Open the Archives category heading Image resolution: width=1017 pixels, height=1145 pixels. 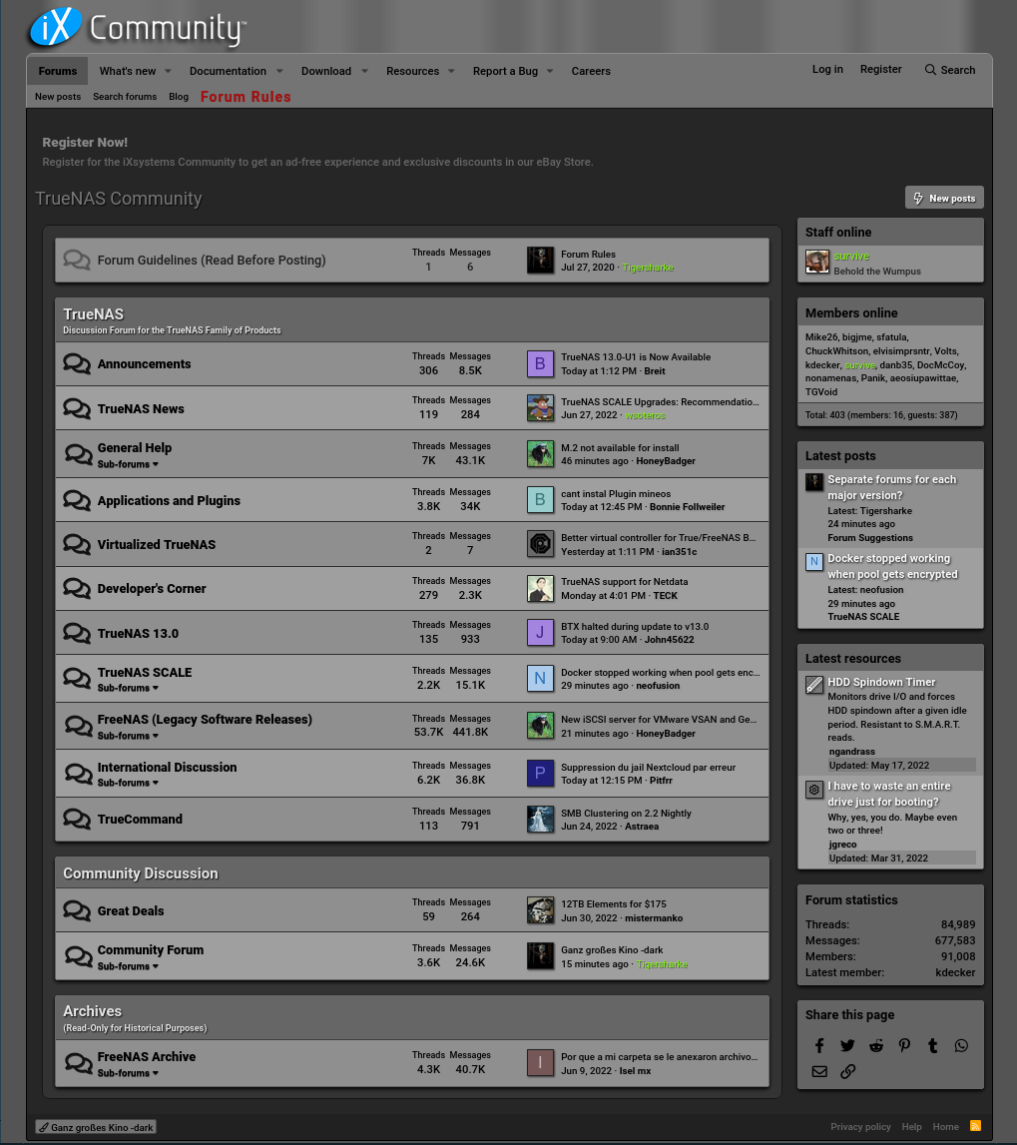click(92, 1010)
